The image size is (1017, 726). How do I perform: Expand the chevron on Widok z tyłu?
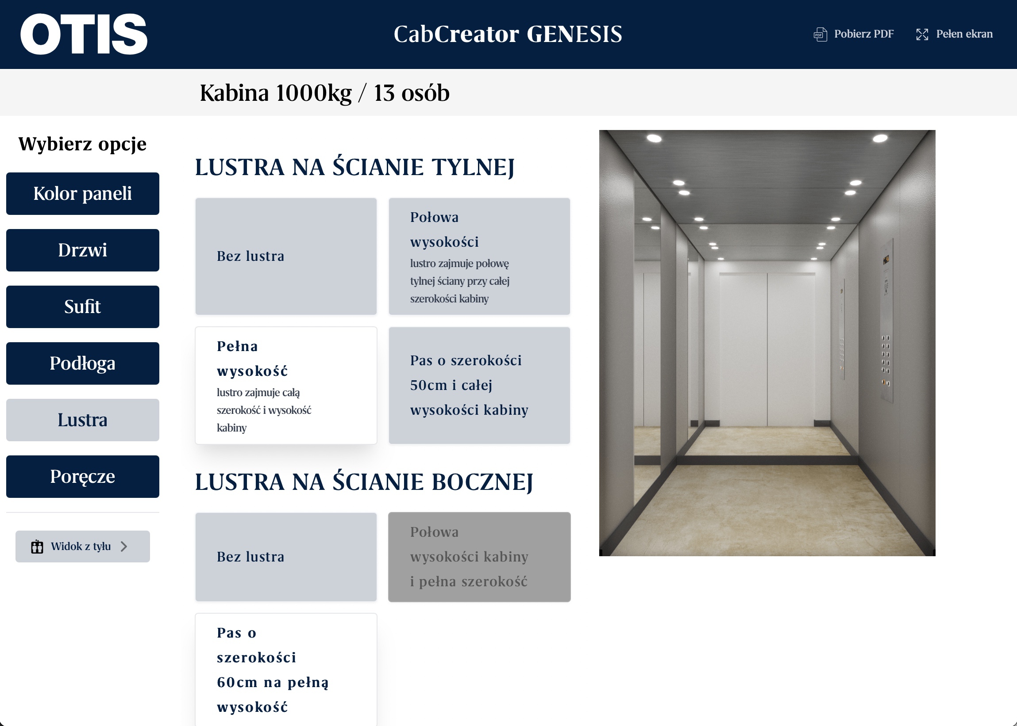(x=124, y=546)
